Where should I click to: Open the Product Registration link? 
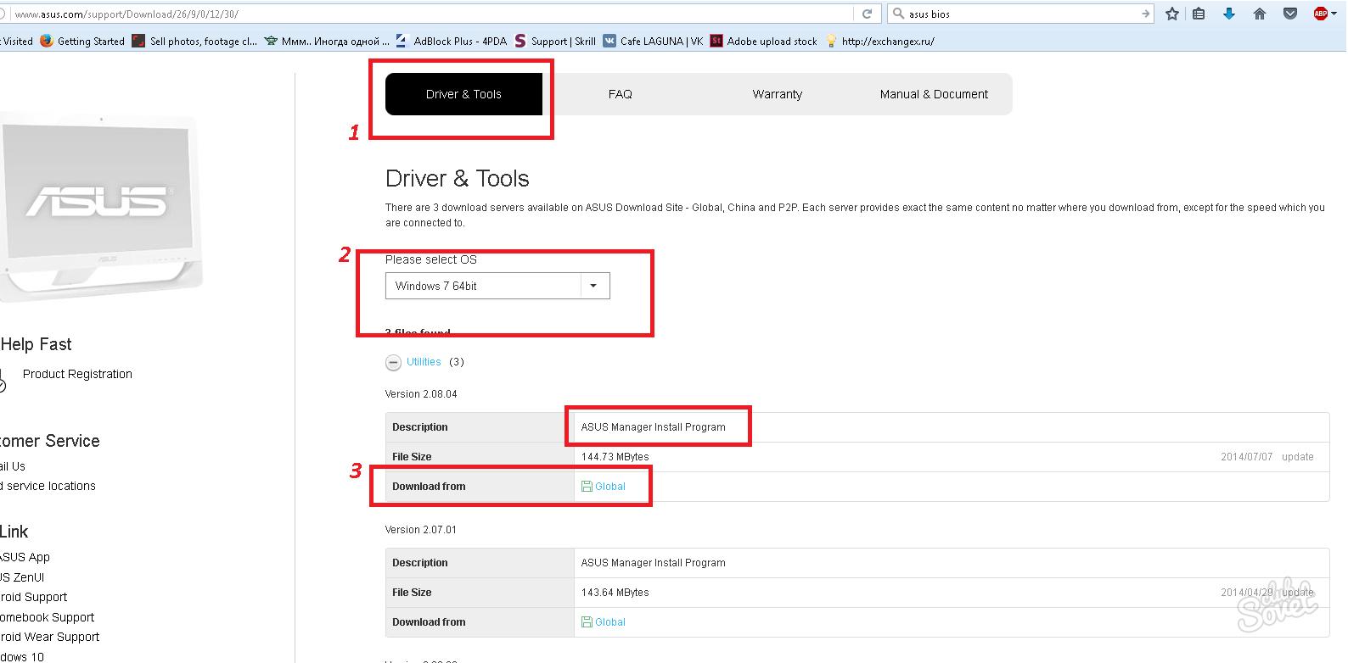pyautogui.click(x=77, y=374)
